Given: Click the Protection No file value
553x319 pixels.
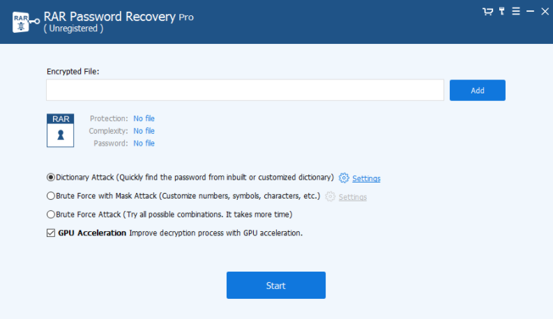Looking at the screenshot, I should tap(144, 118).
